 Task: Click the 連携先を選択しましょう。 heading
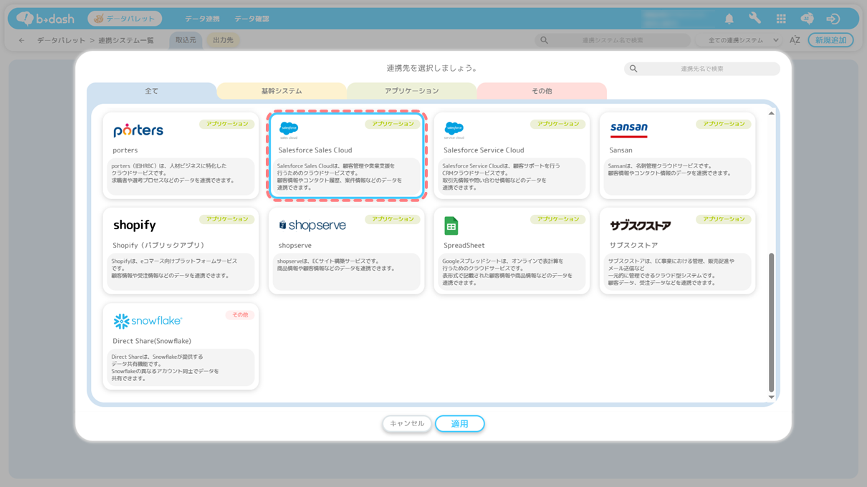tap(432, 68)
